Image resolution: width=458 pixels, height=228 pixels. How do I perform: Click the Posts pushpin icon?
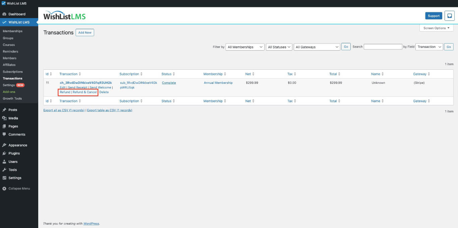pyautogui.click(x=4, y=110)
